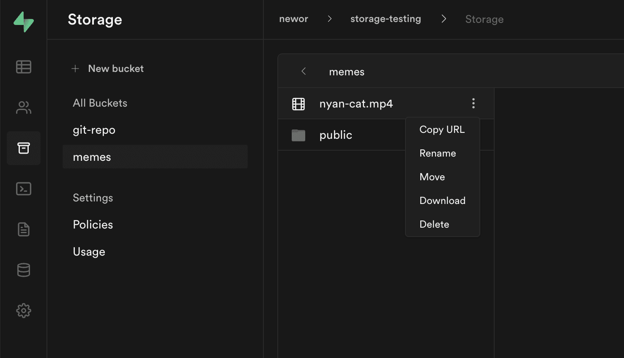Screen dimensions: 624x358
Task: Open the Settings gear icon
Action: [x=24, y=311]
